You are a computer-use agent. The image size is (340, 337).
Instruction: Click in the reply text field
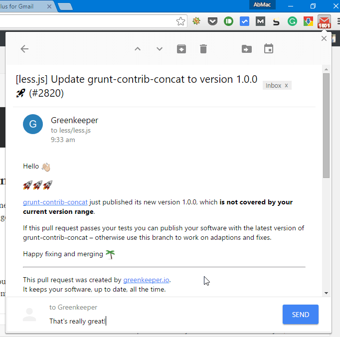coord(161,321)
